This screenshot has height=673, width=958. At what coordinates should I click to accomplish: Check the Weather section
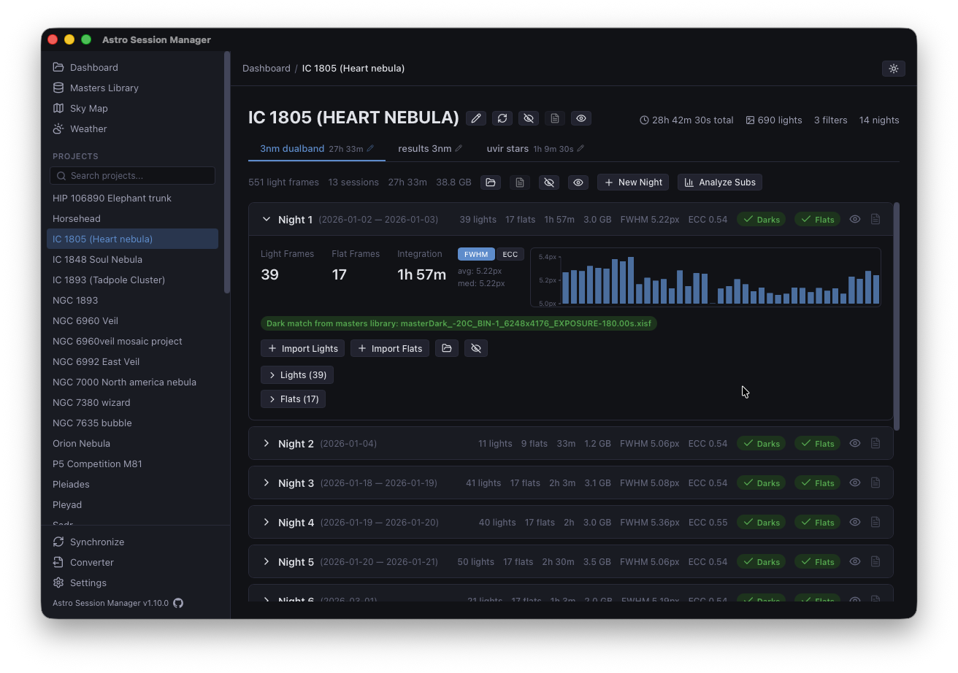[88, 128]
